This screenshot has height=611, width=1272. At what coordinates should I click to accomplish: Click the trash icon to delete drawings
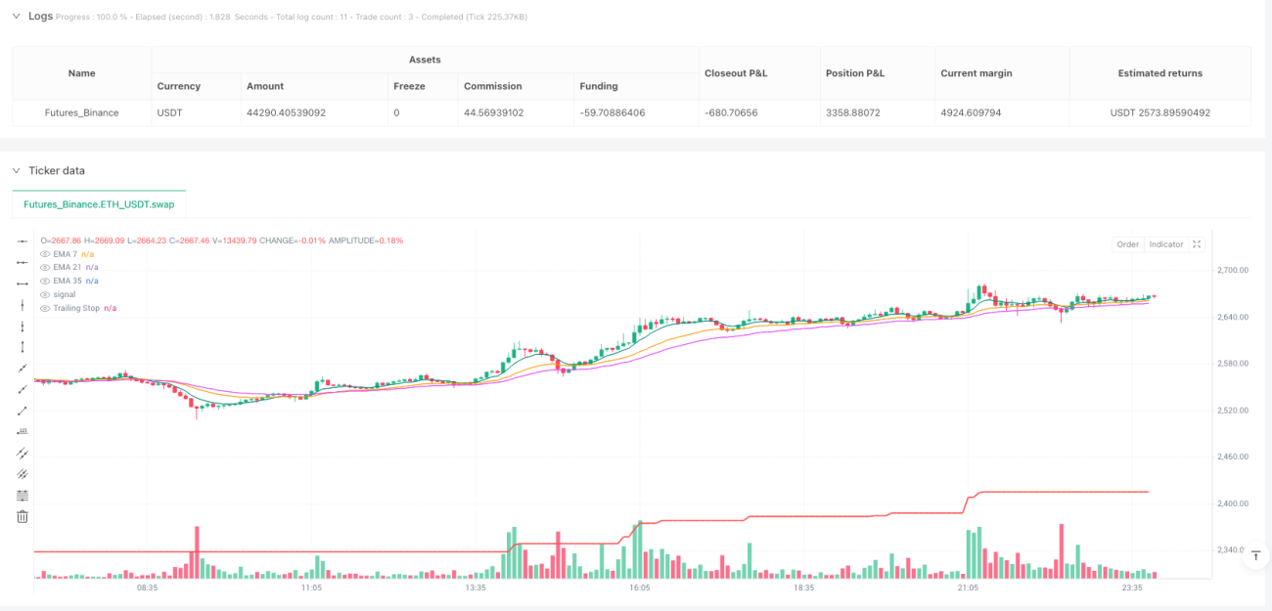[23, 516]
